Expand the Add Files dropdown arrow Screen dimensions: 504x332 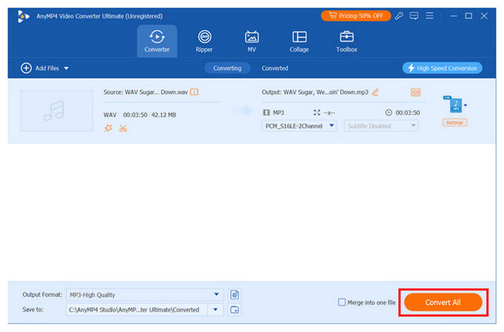[x=66, y=68]
